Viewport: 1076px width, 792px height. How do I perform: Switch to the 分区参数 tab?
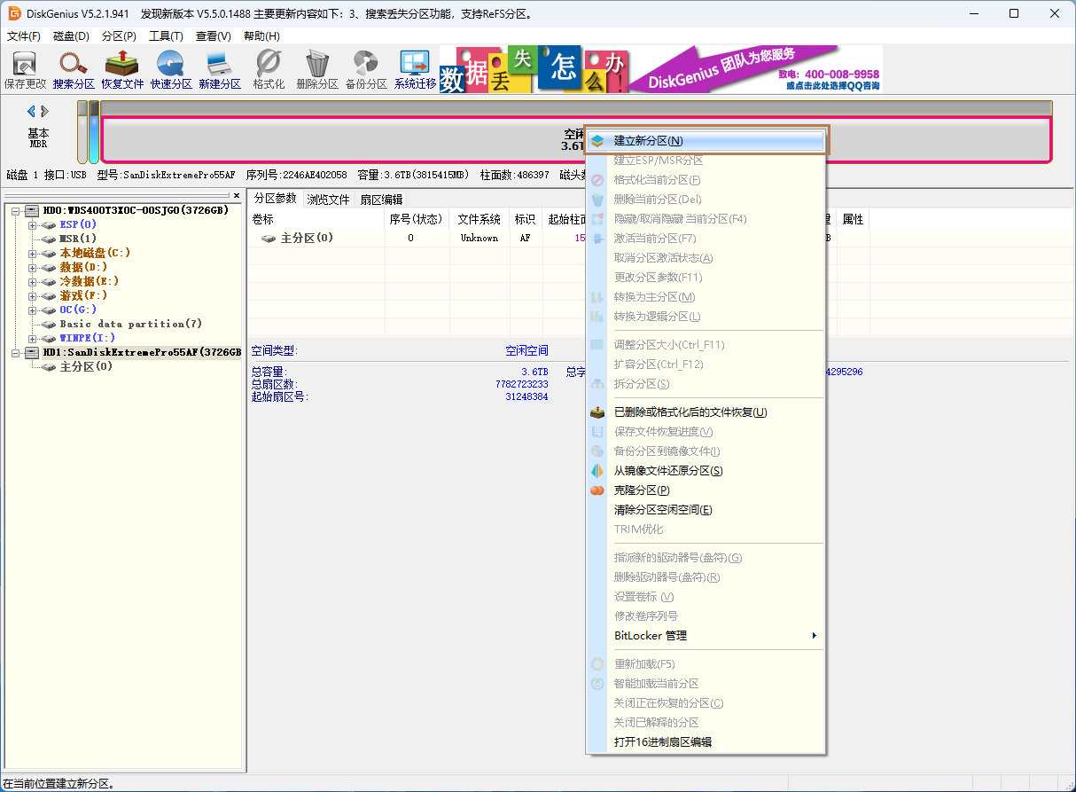pos(275,199)
